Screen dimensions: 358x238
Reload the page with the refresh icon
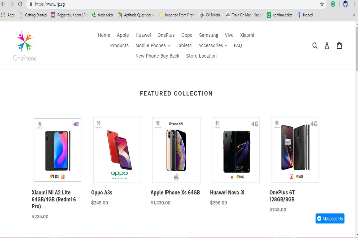[20, 4]
